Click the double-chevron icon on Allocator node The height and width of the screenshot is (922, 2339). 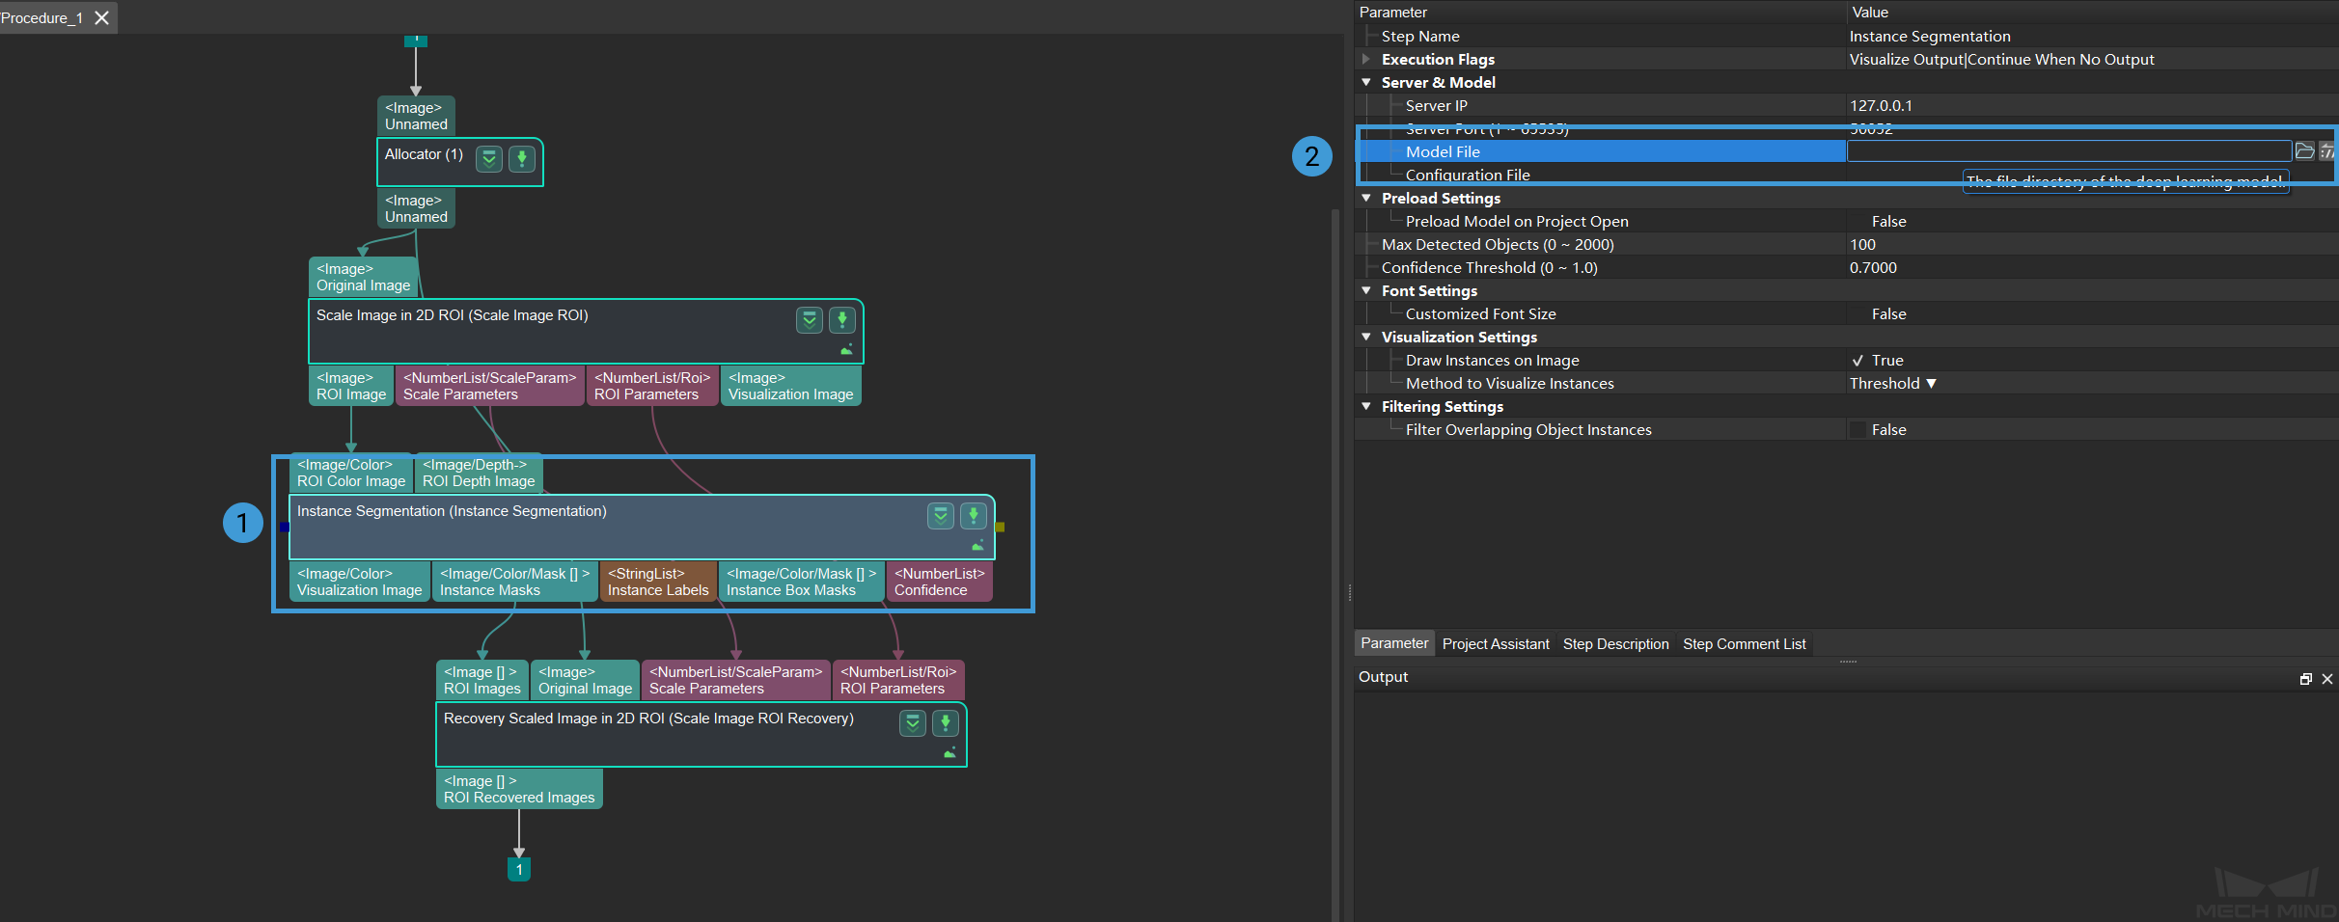point(490,158)
